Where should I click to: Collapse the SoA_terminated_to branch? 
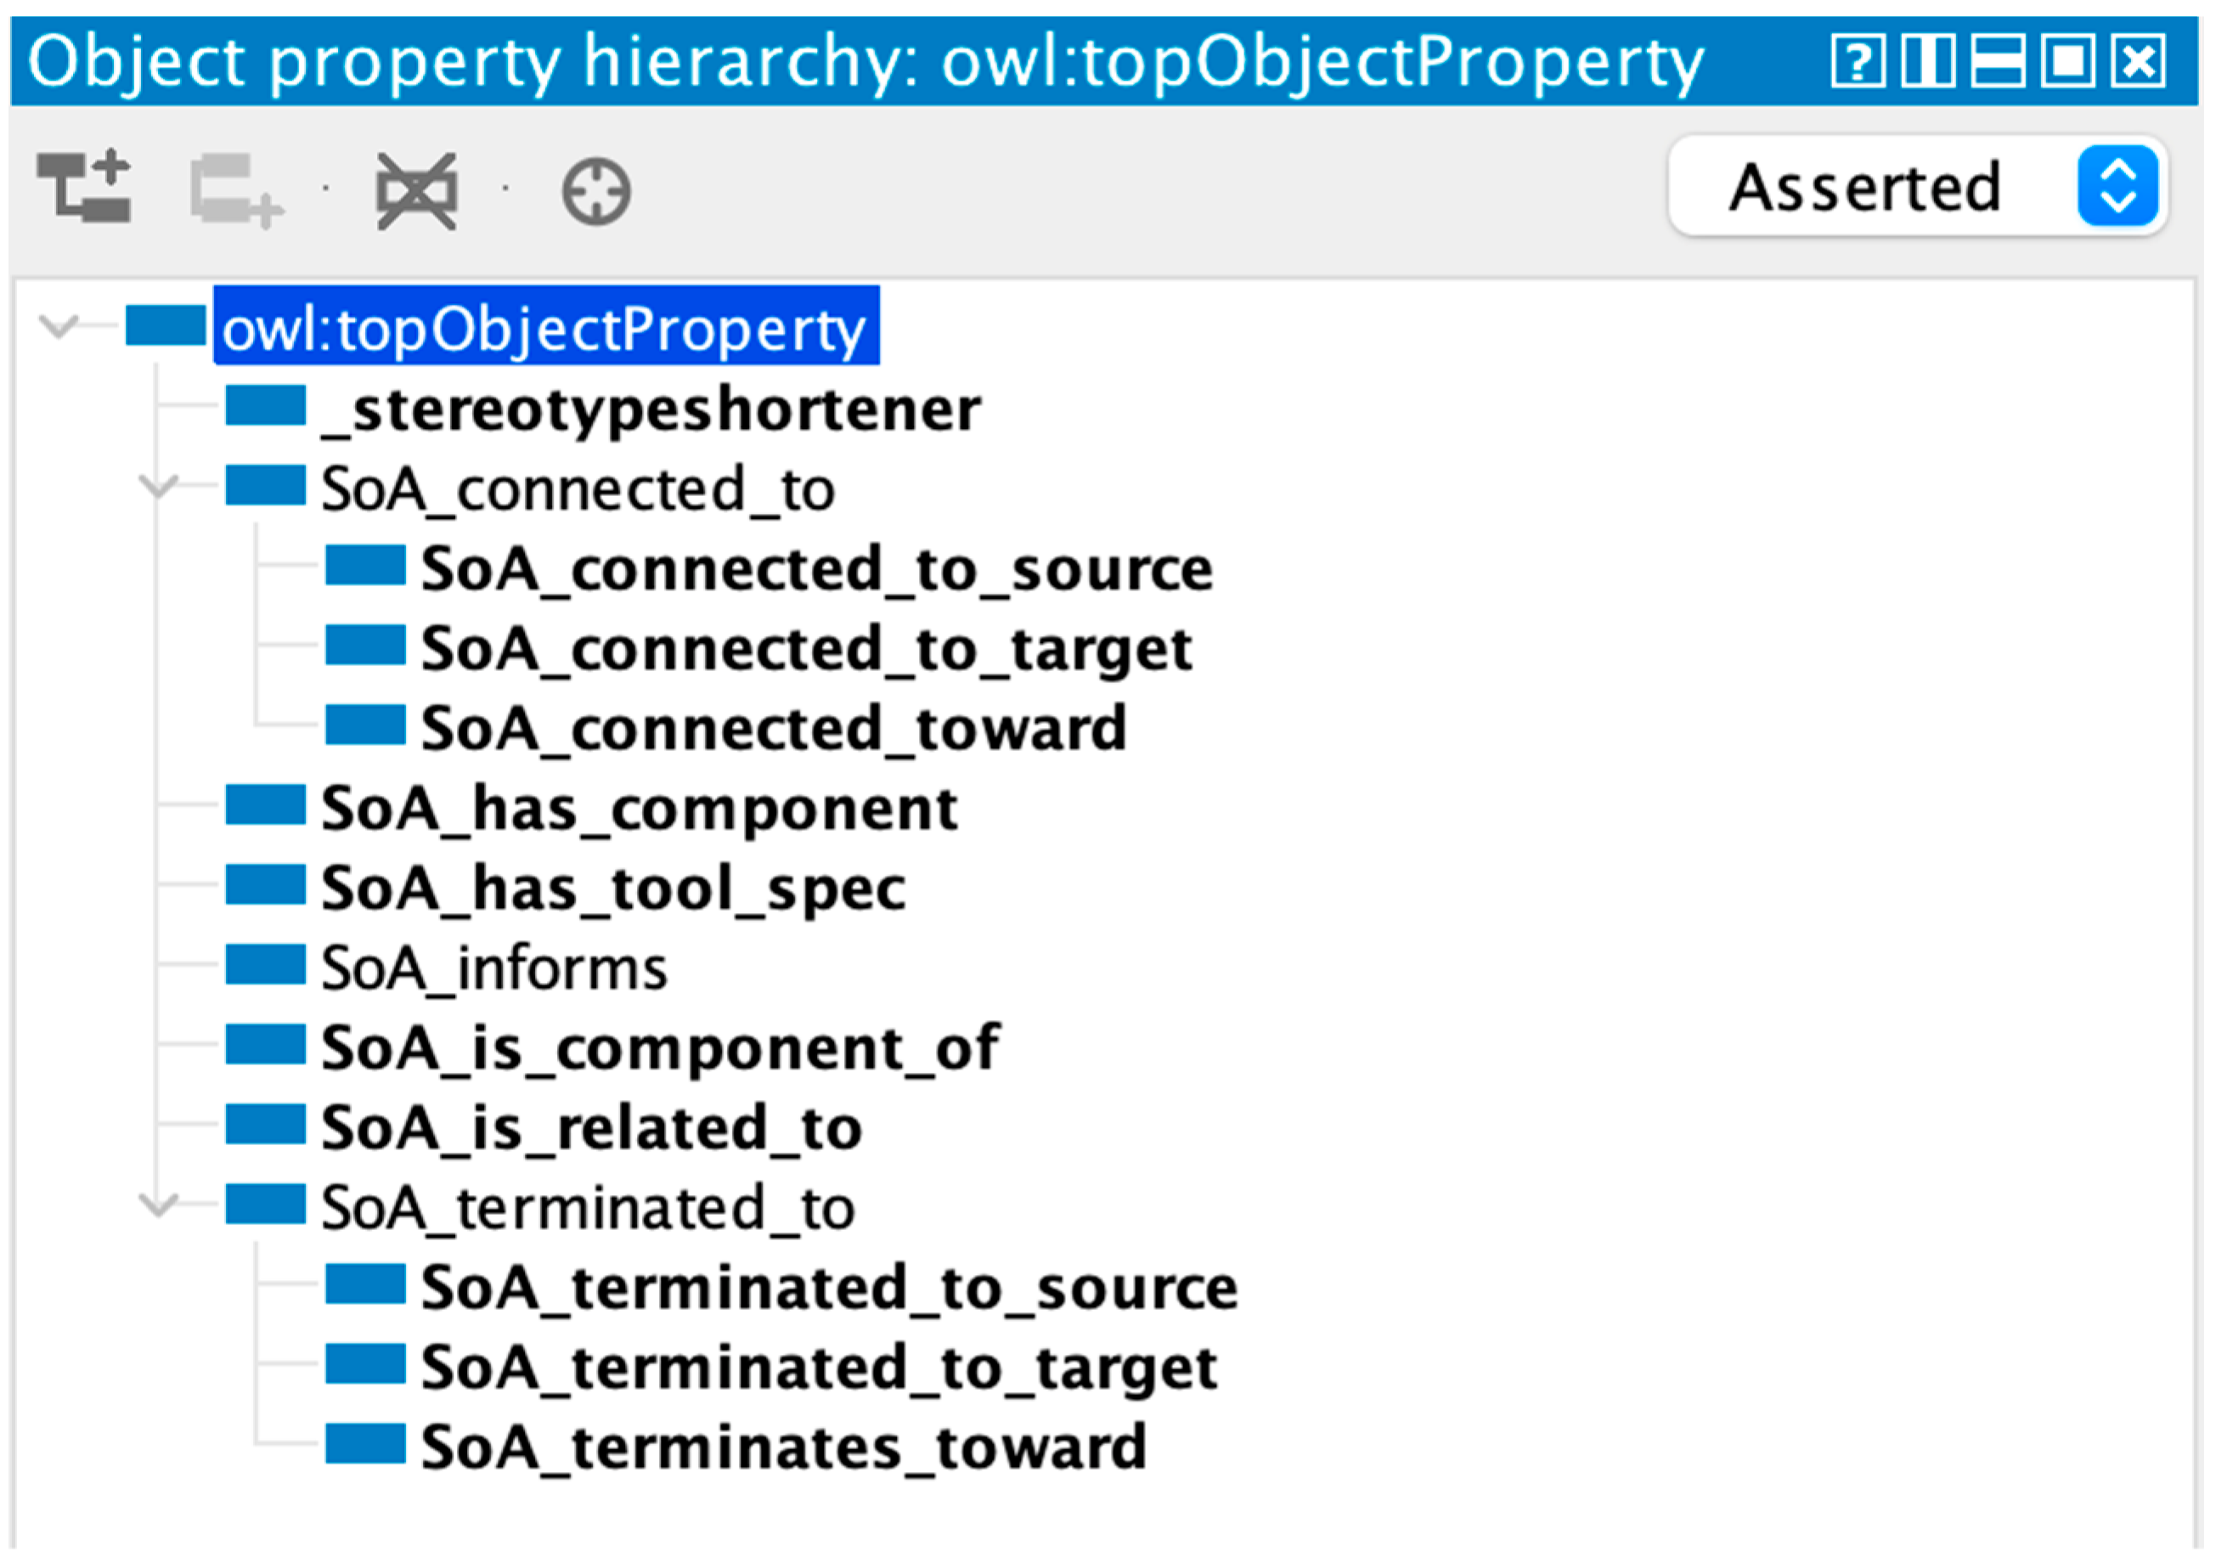pos(158,1205)
